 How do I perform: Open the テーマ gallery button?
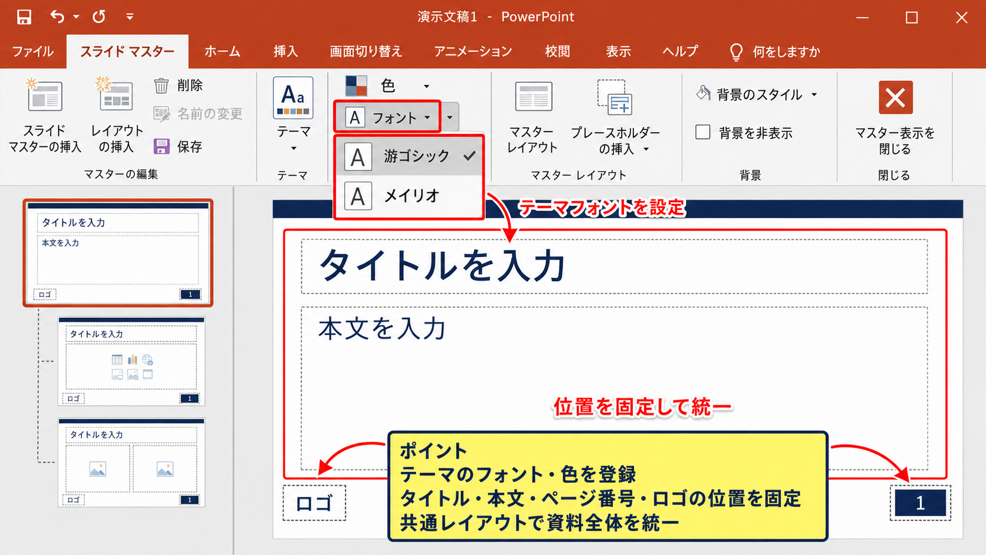point(293,98)
